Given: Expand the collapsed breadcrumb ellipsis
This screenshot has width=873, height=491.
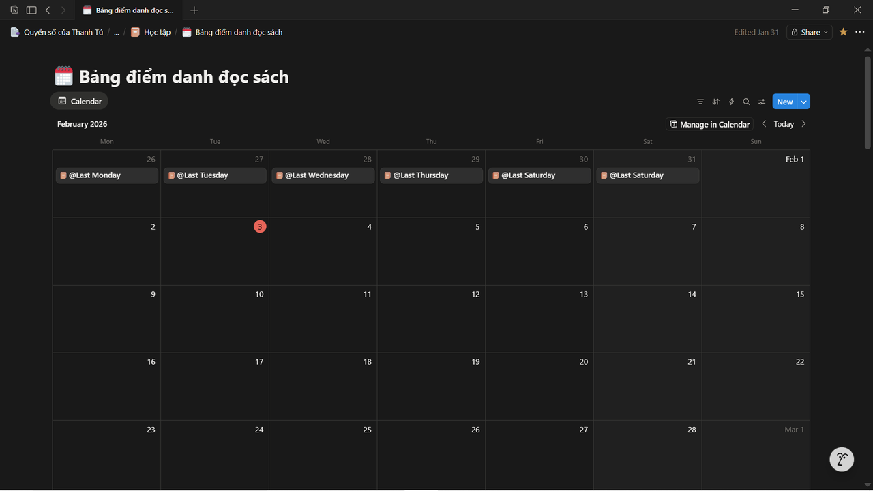Looking at the screenshot, I should (116, 32).
